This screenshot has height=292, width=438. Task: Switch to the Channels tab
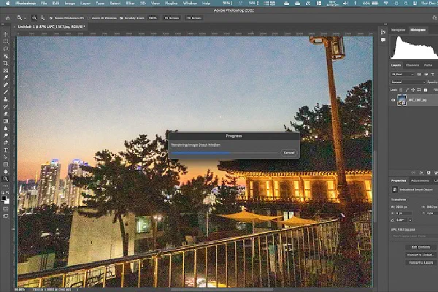tap(412, 65)
